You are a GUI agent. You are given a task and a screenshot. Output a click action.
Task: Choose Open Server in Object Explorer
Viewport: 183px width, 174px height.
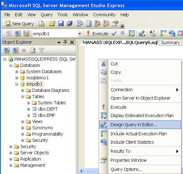[x=140, y=98]
